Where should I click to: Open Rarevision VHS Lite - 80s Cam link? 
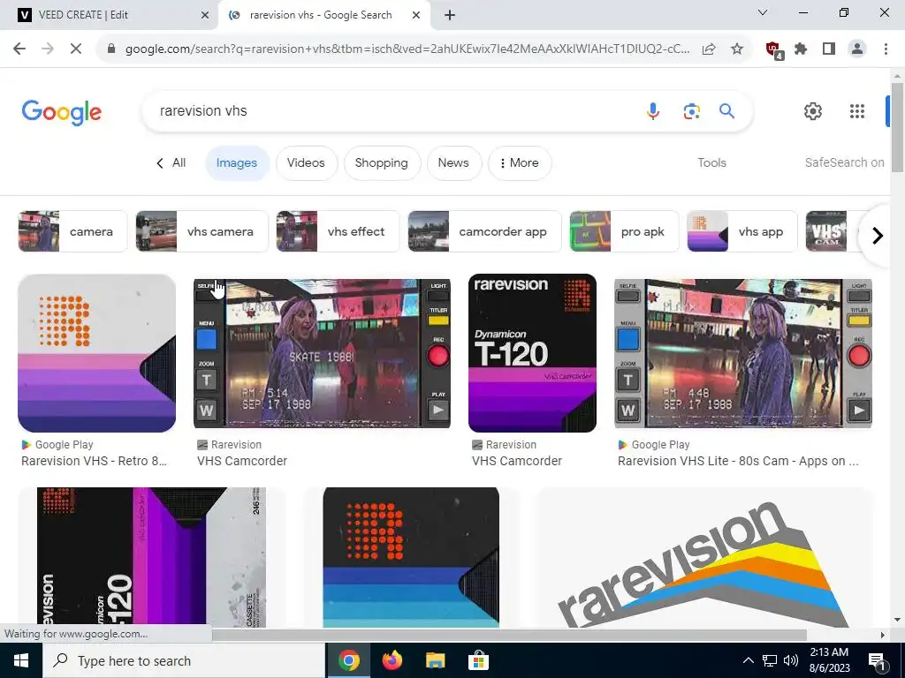pos(738,461)
